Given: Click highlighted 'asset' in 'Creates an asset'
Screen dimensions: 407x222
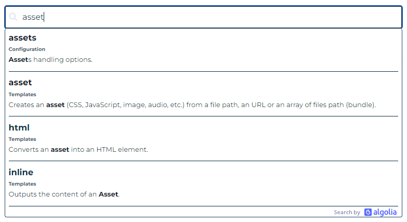Looking at the screenshot, I should (x=55, y=105).
